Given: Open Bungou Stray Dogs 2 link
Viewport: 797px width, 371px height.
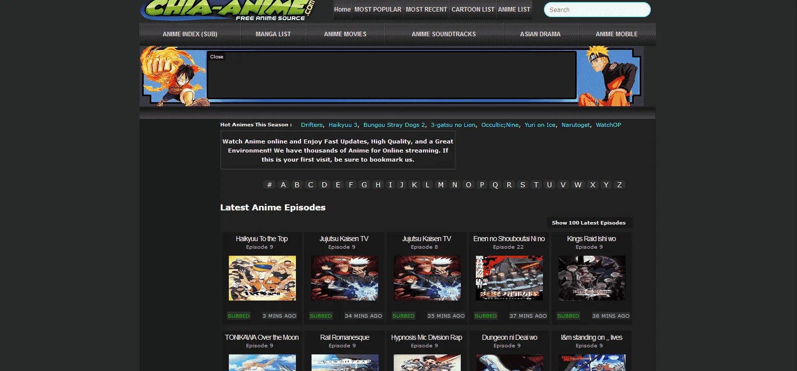Looking at the screenshot, I should (x=394, y=125).
